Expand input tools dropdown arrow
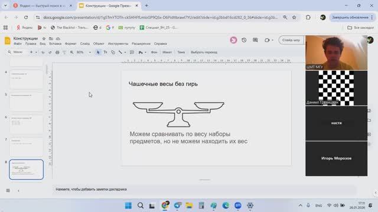Viewport: 378px width, 212px height. tap(145, 52)
